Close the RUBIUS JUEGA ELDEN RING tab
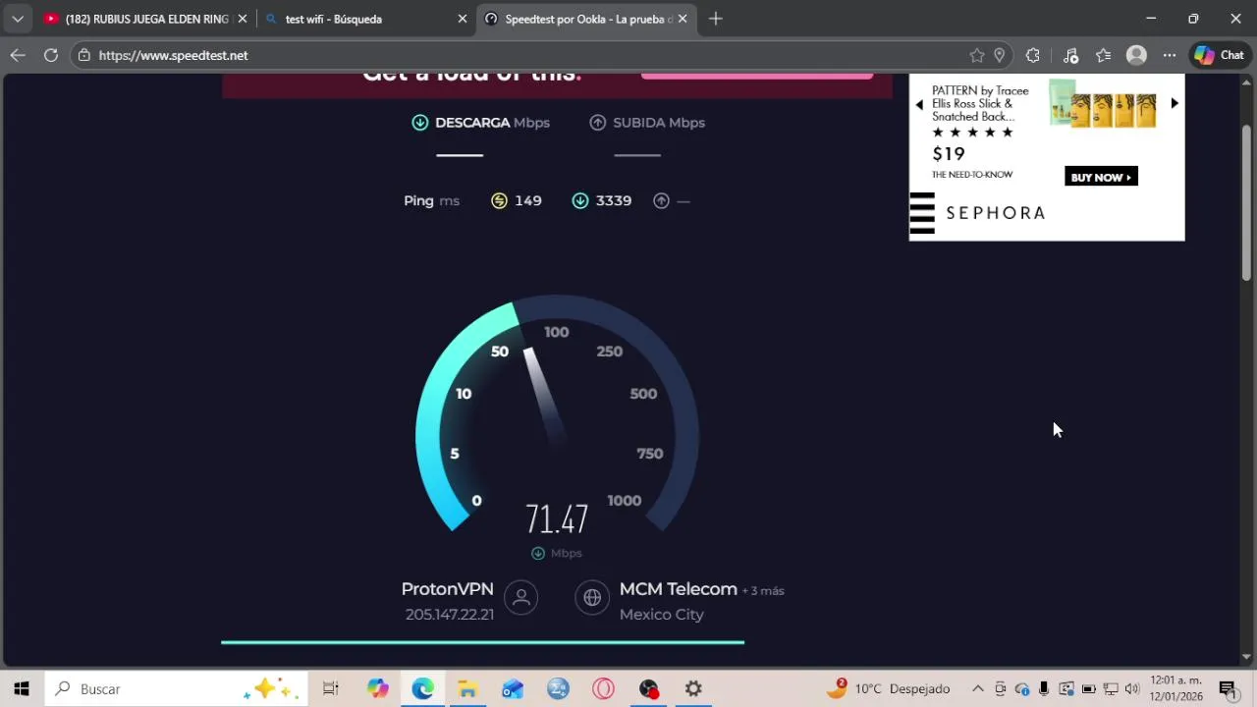 click(242, 19)
